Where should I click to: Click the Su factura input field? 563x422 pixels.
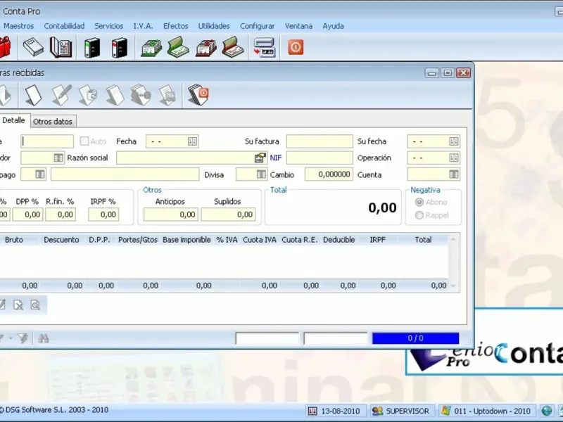pos(320,141)
